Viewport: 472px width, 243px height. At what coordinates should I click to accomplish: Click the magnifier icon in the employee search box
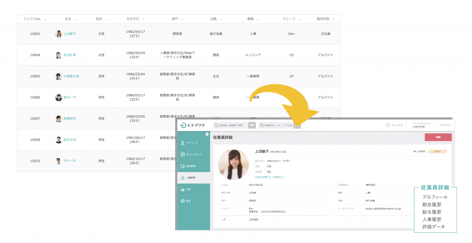click(x=262, y=125)
